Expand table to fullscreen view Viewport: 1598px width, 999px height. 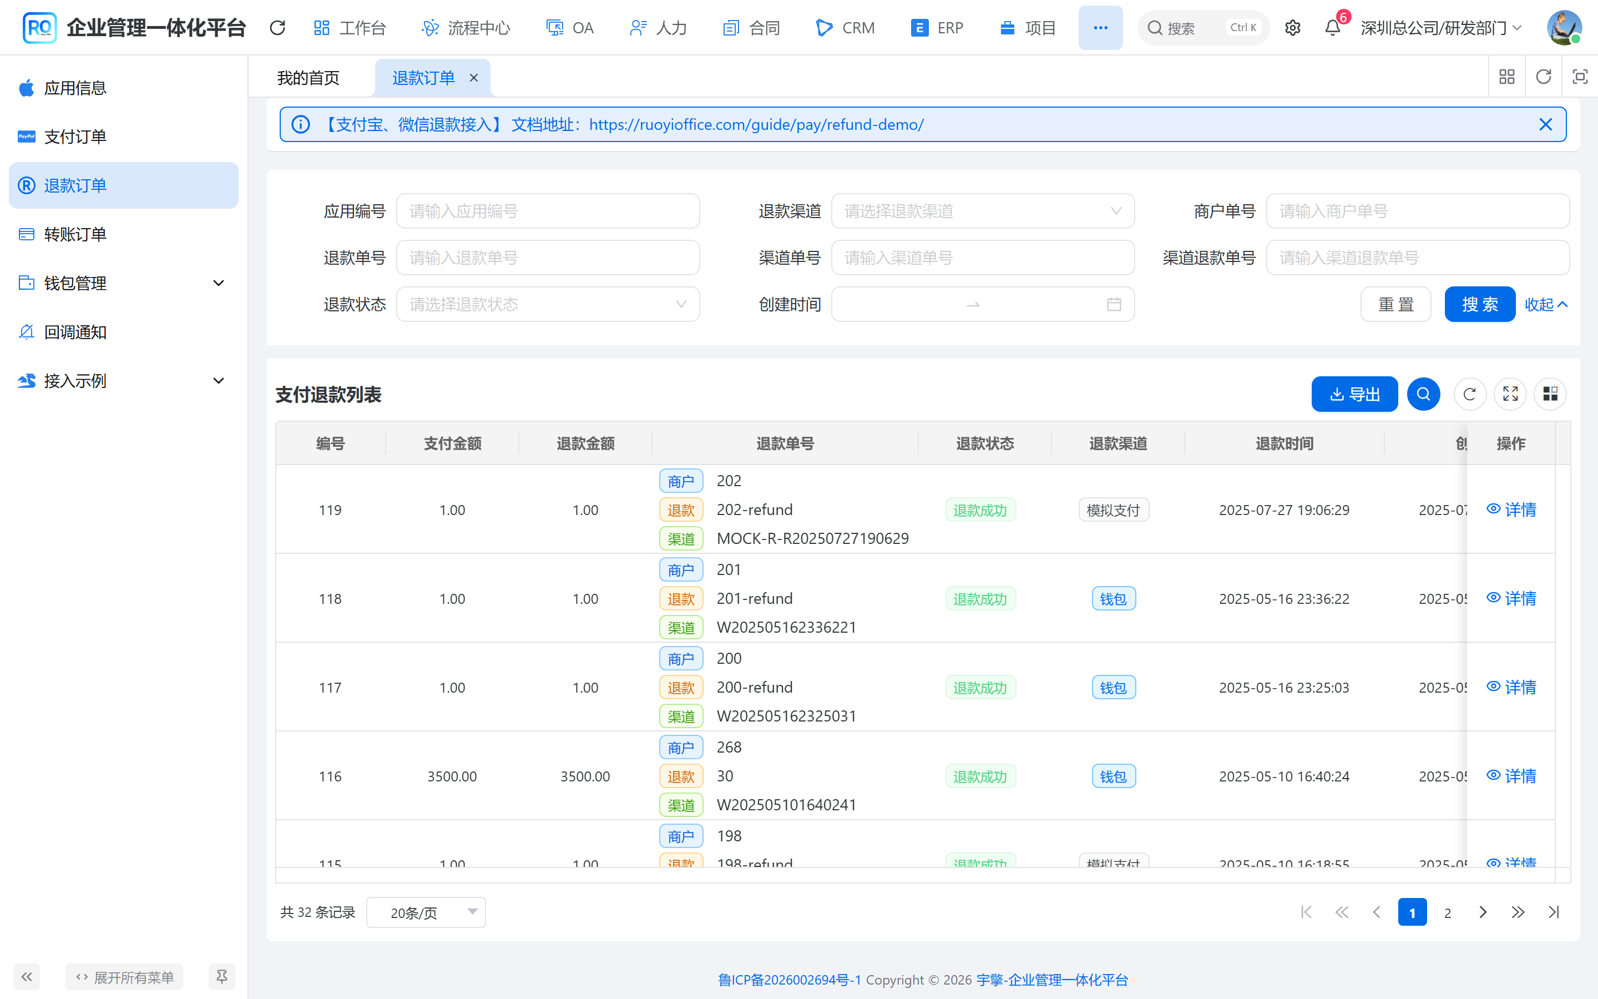coord(1510,395)
